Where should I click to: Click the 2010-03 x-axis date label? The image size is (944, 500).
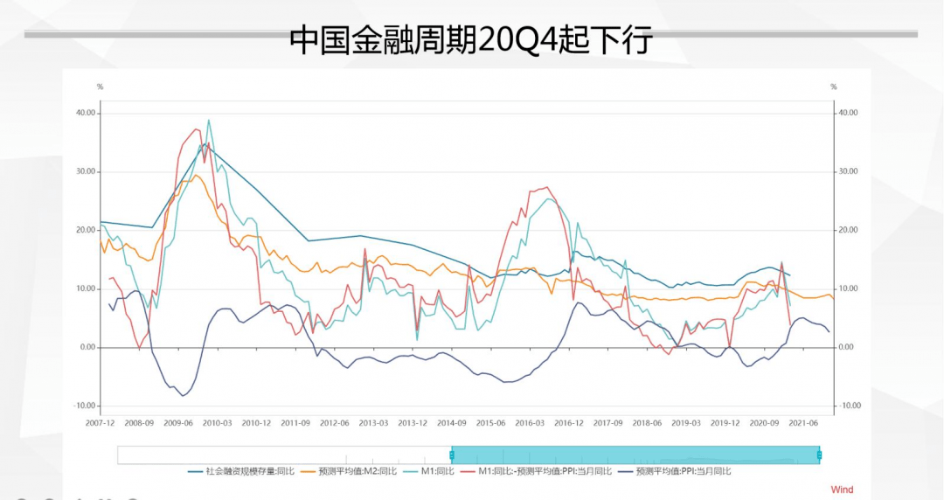[x=218, y=423]
